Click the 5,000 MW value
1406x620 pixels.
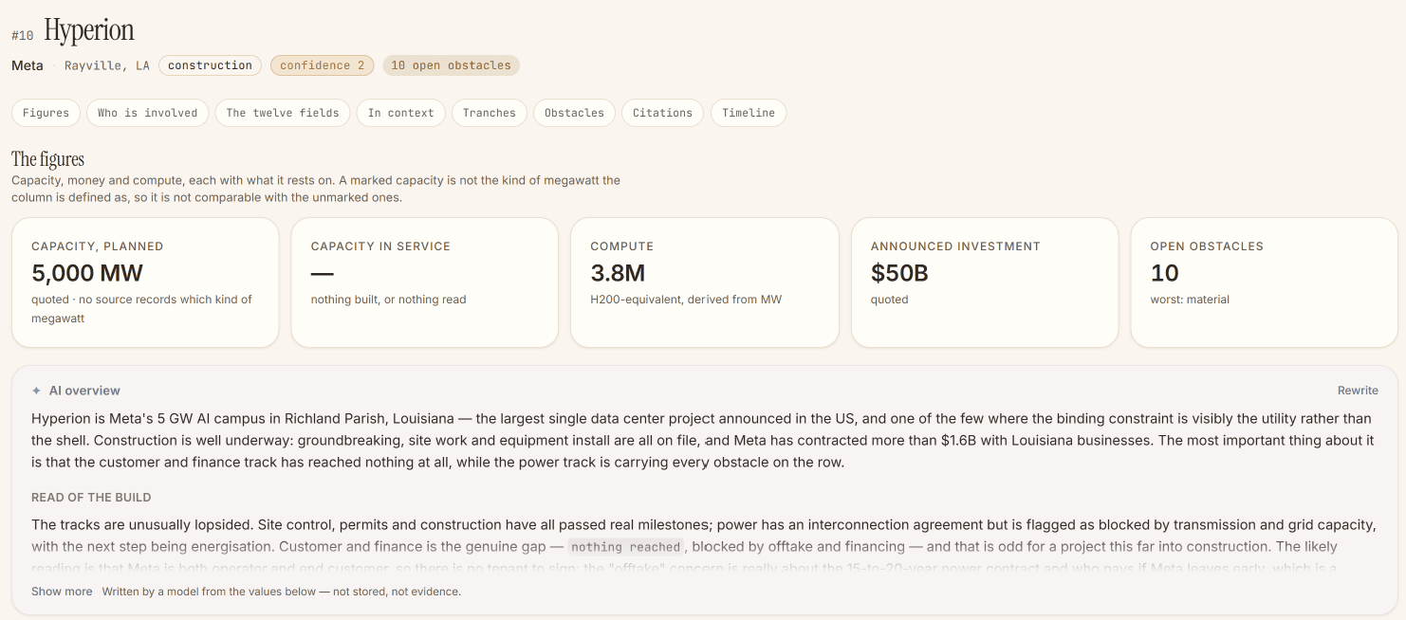coord(87,273)
